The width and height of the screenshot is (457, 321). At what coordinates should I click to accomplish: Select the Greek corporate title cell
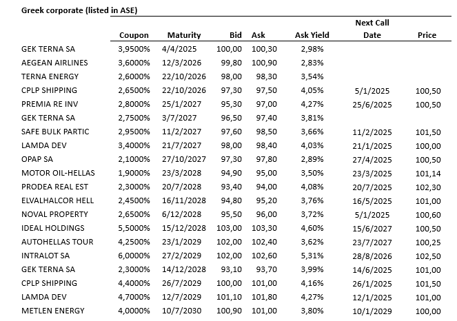pyautogui.click(x=81, y=10)
